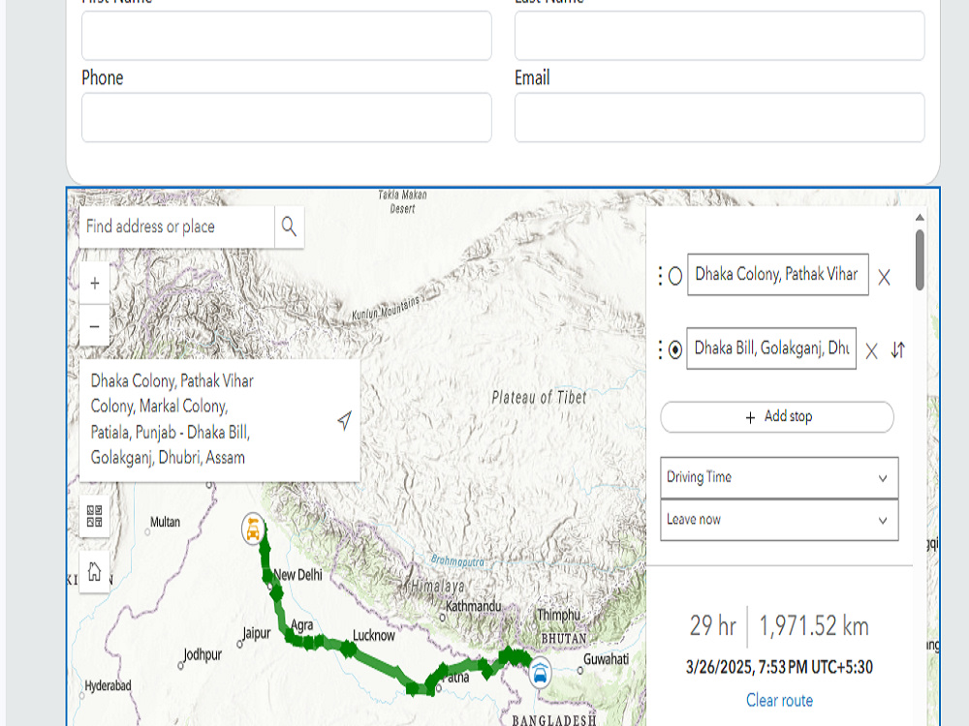Select the first stop circle marker
Image resolution: width=969 pixels, height=726 pixels.
coord(674,276)
